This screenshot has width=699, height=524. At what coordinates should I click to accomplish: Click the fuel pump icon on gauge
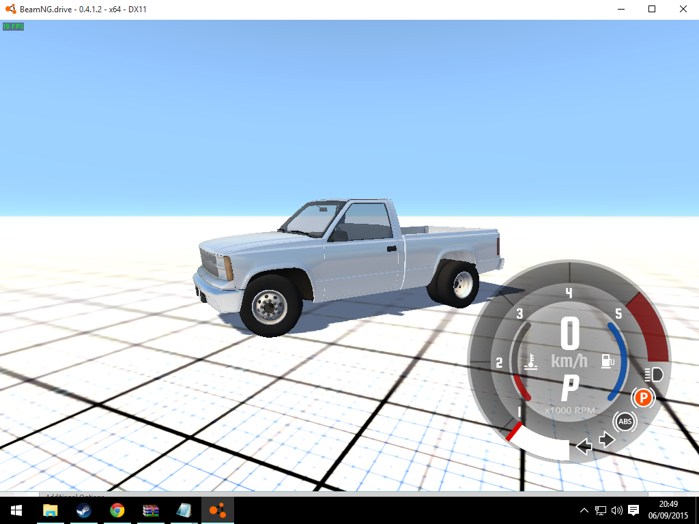point(608,360)
